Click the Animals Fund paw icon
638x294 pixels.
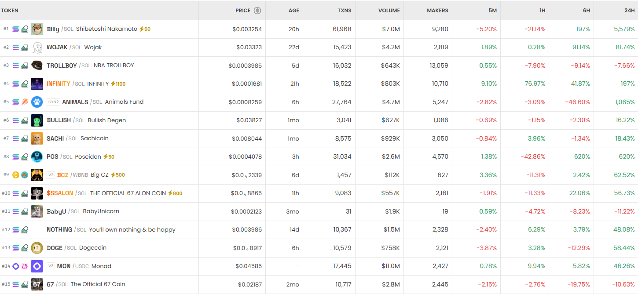click(x=37, y=102)
